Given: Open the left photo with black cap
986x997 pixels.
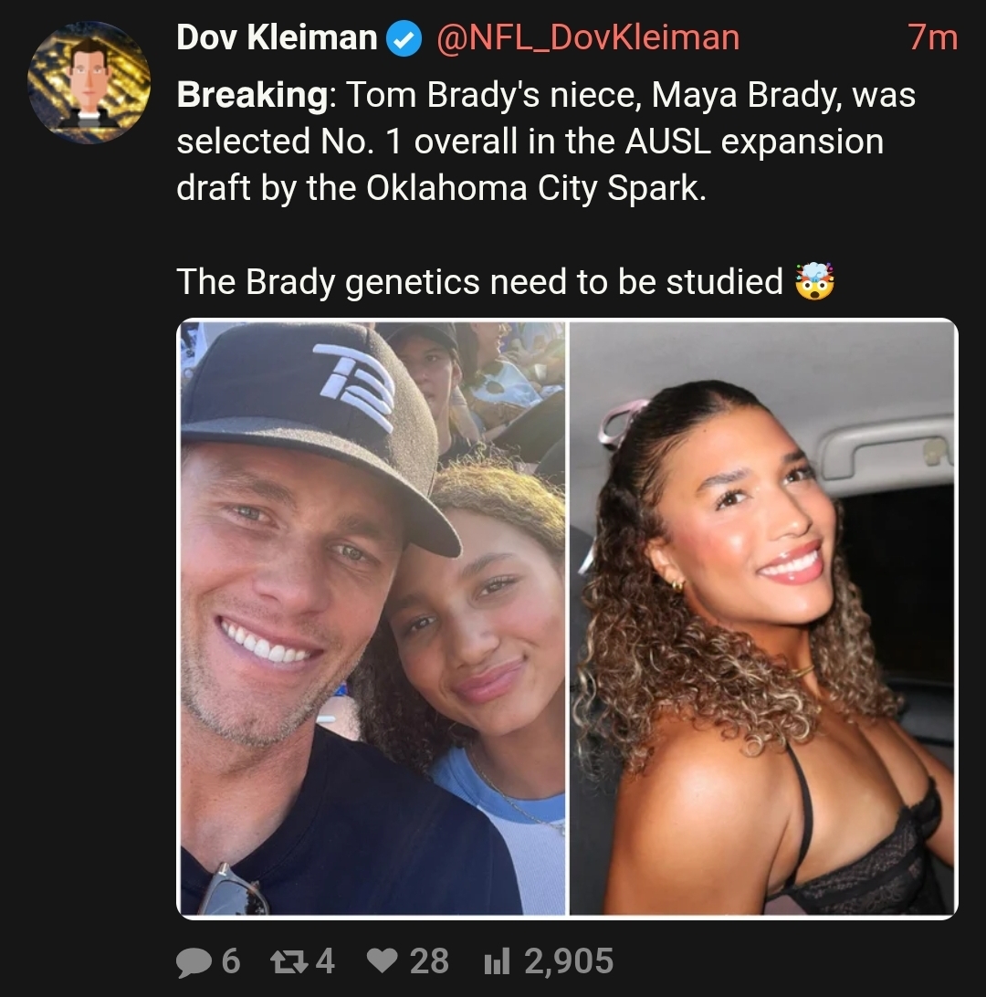Looking at the screenshot, I should (372, 618).
